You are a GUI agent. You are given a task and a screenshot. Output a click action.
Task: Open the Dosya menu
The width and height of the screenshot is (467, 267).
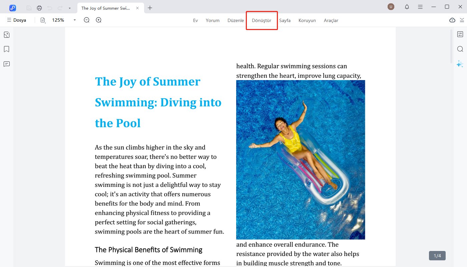[x=17, y=20]
